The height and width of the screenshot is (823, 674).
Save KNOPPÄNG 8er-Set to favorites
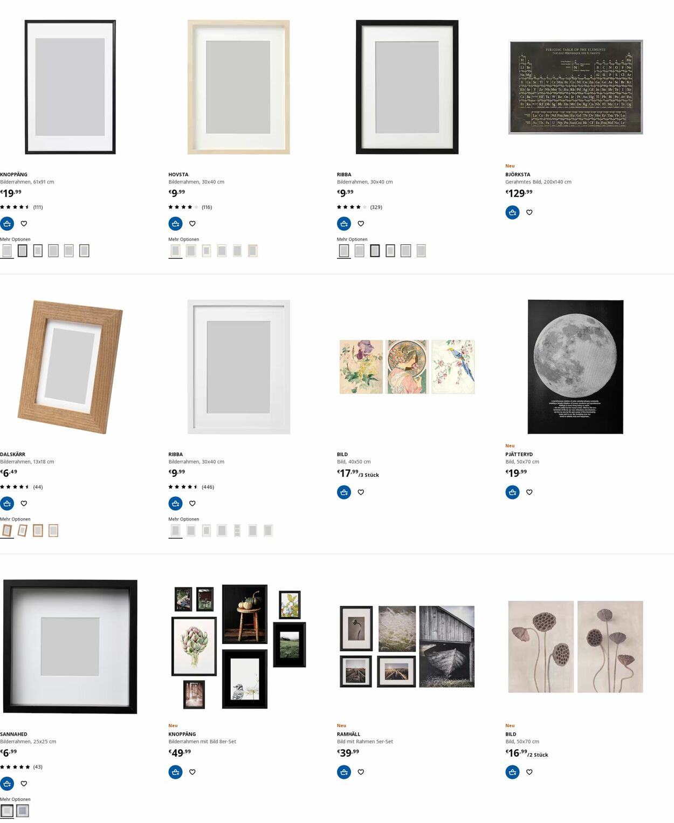click(x=192, y=772)
